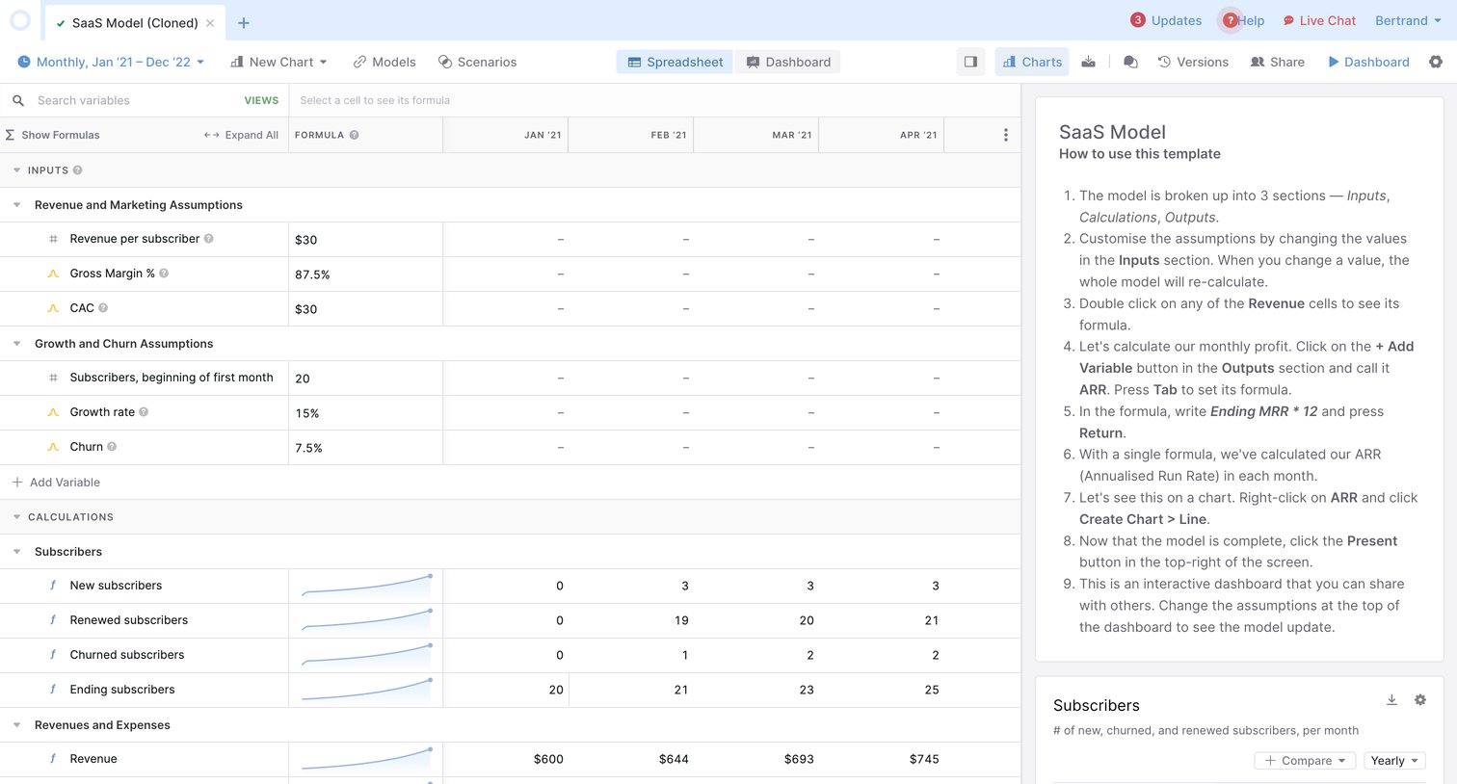Switch to Spreadsheet view

tap(675, 62)
